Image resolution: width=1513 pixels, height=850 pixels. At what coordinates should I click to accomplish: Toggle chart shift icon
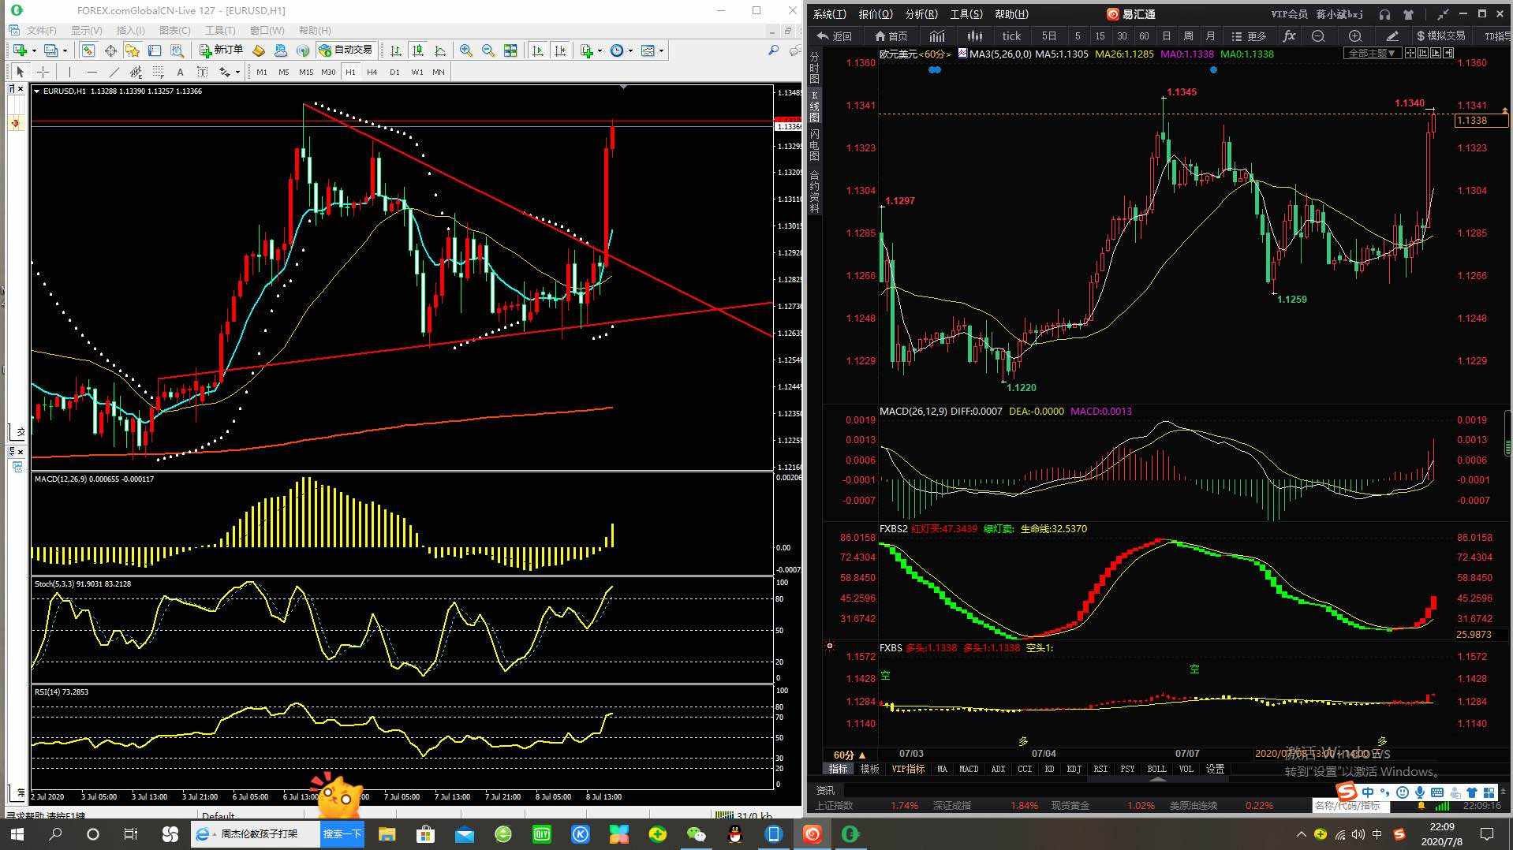click(x=560, y=50)
